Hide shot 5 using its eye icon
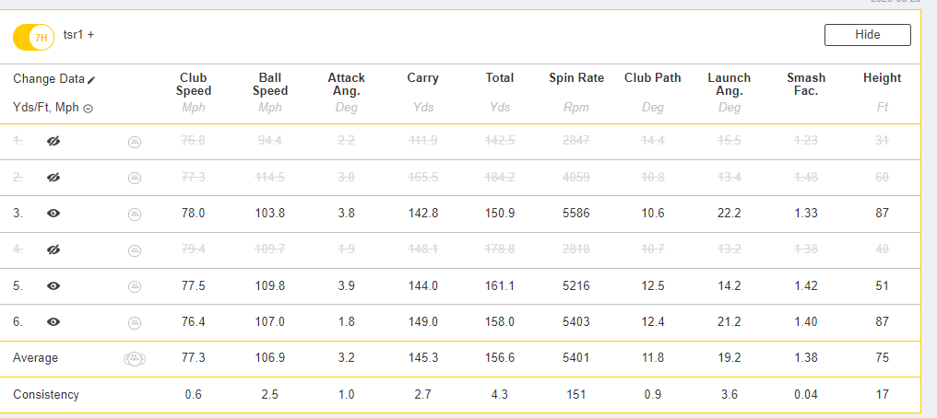The image size is (937, 418). tap(53, 285)
